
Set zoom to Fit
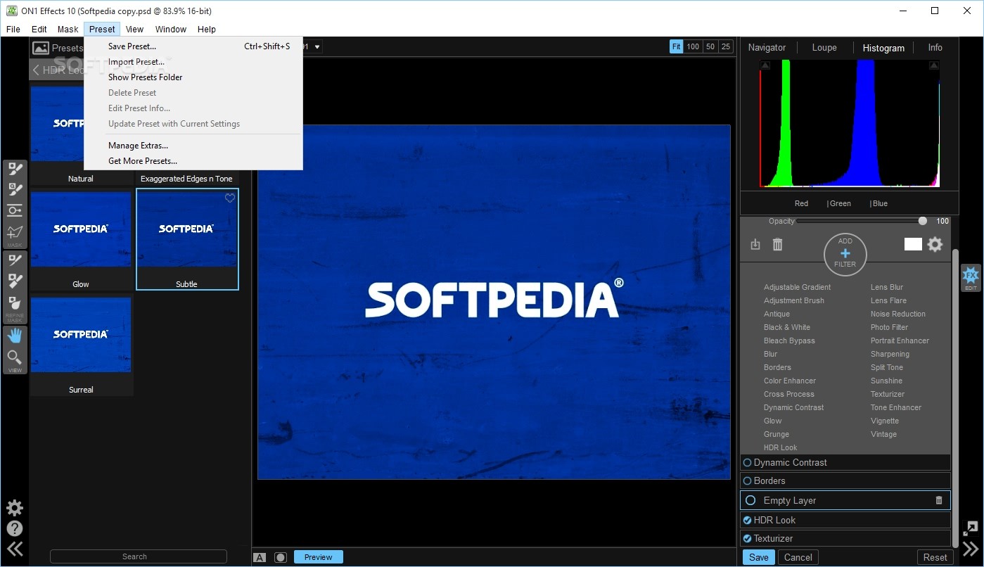click(x=676, y=46)
